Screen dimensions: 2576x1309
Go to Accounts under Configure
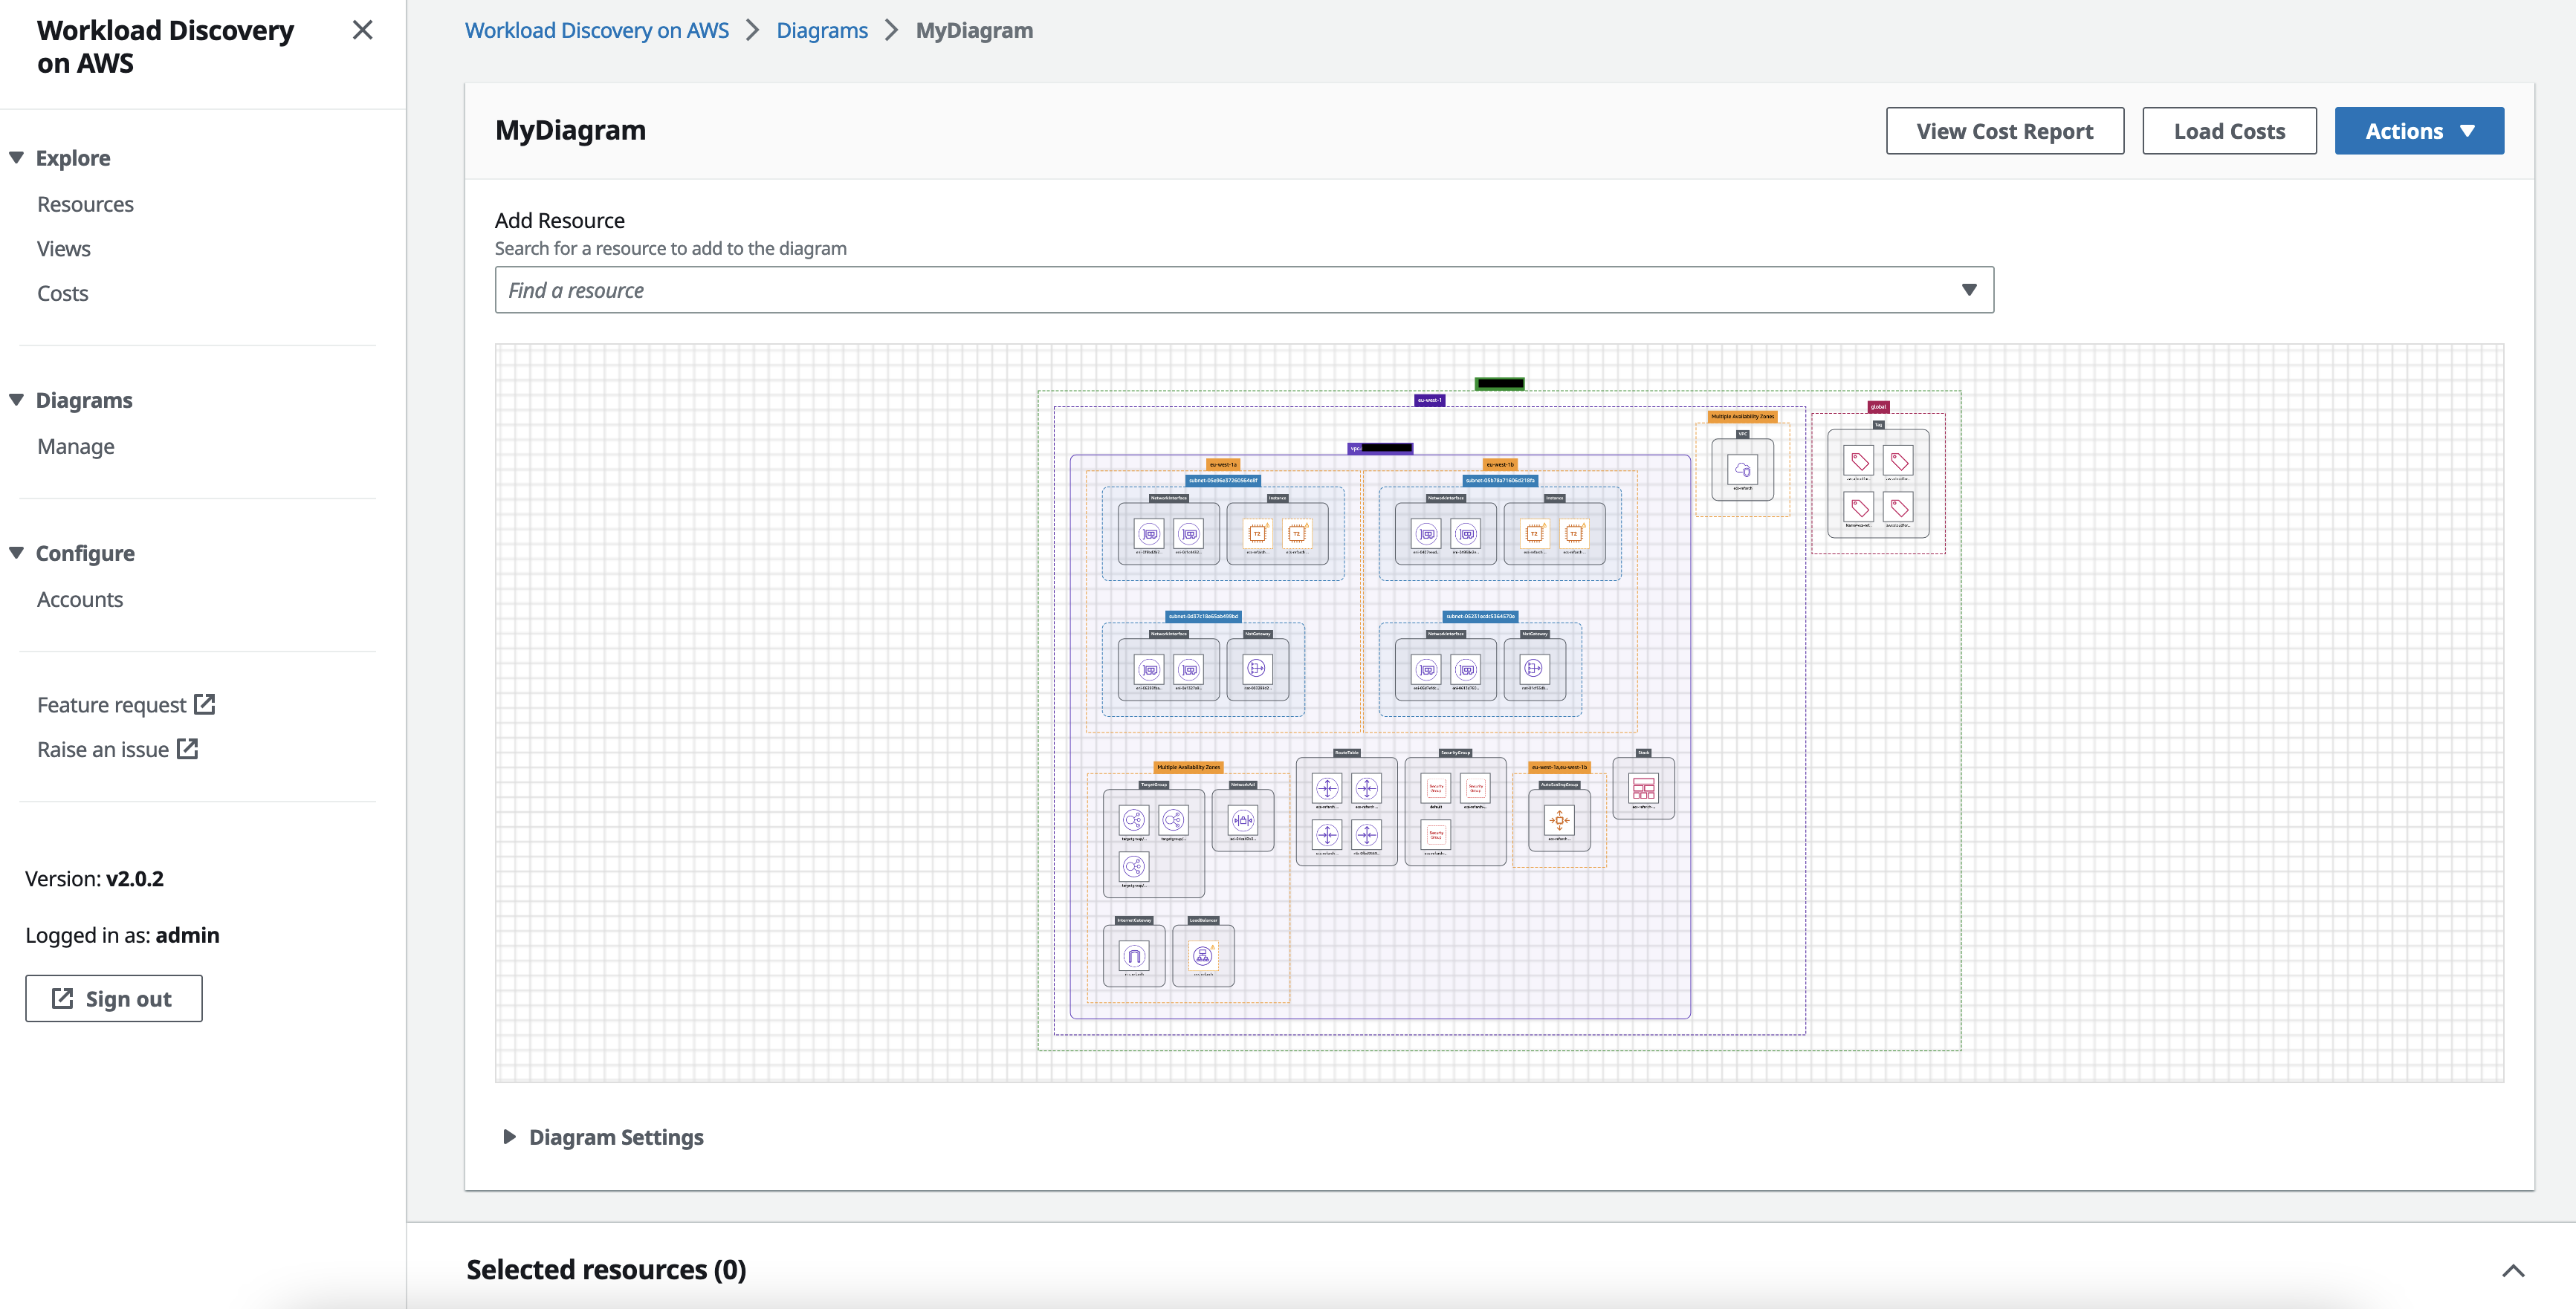80,599
